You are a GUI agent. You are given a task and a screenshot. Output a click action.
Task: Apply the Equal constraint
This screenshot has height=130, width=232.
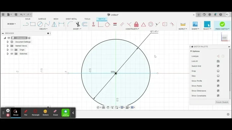[x=115, y=24]
